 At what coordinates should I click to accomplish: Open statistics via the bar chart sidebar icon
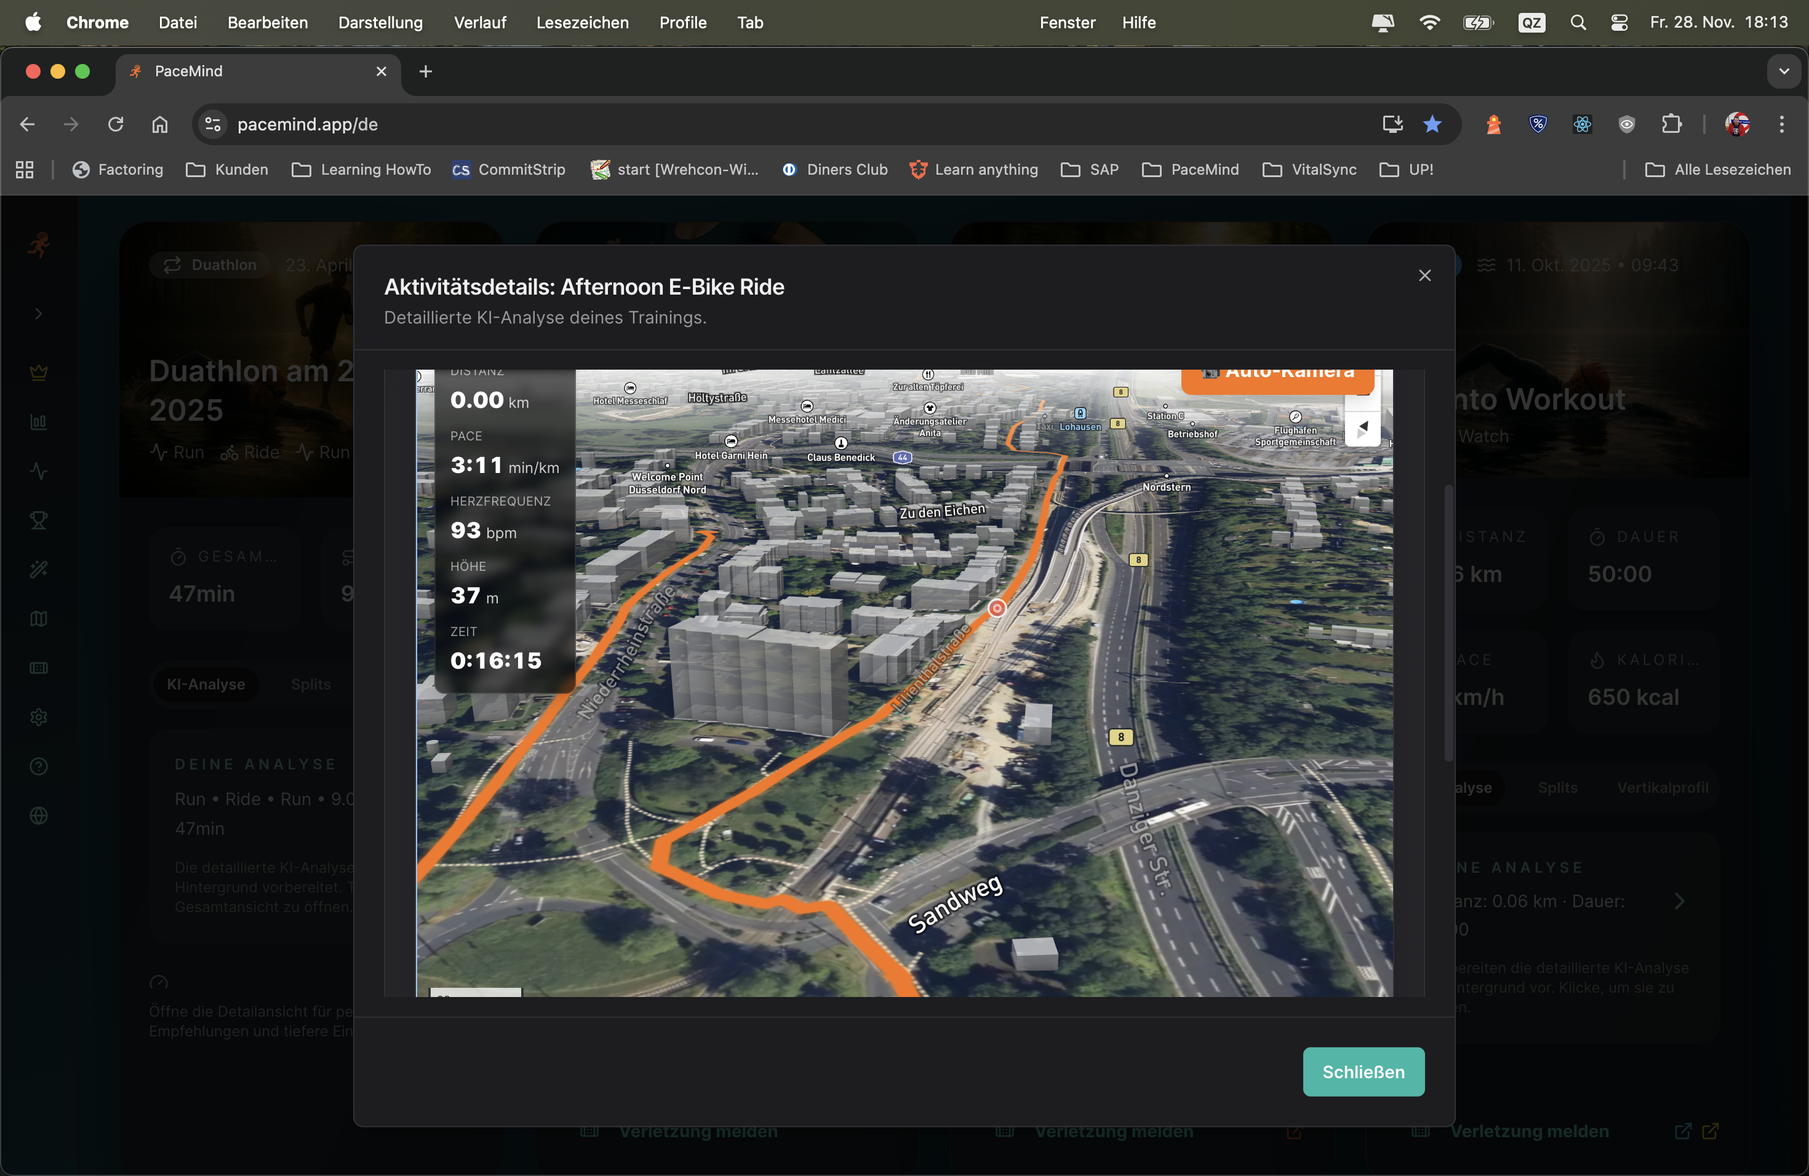(x=38, y=423)
